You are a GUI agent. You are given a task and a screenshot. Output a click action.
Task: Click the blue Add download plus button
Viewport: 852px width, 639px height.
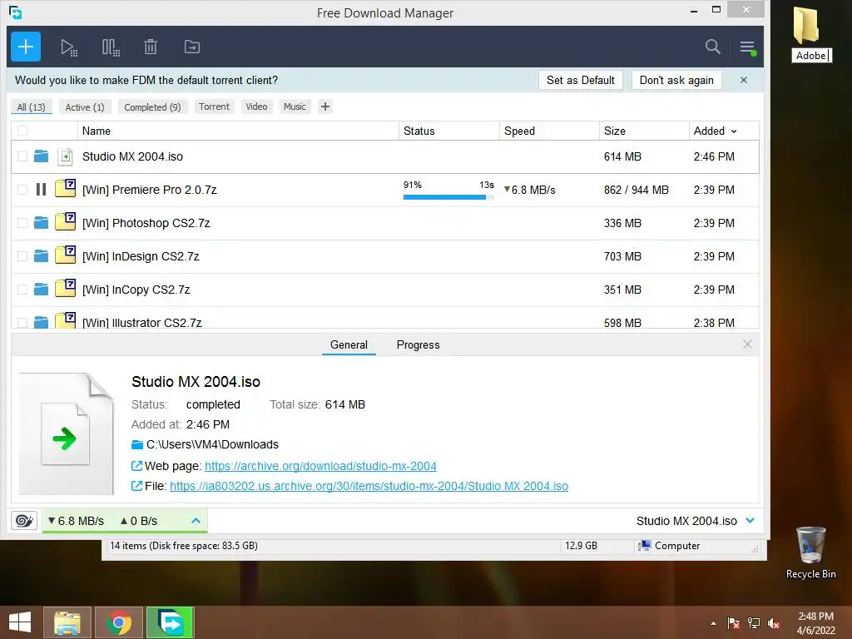(26, 47)
